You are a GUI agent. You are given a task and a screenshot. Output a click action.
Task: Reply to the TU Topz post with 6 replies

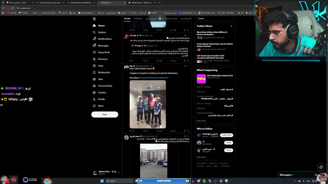click(x=130, y=61)
